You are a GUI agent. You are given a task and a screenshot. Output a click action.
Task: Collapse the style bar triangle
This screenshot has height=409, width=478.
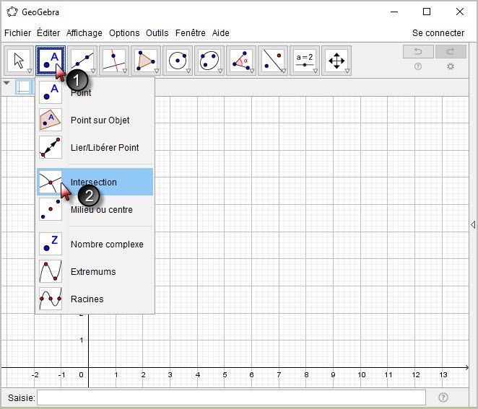pos(6,83)
